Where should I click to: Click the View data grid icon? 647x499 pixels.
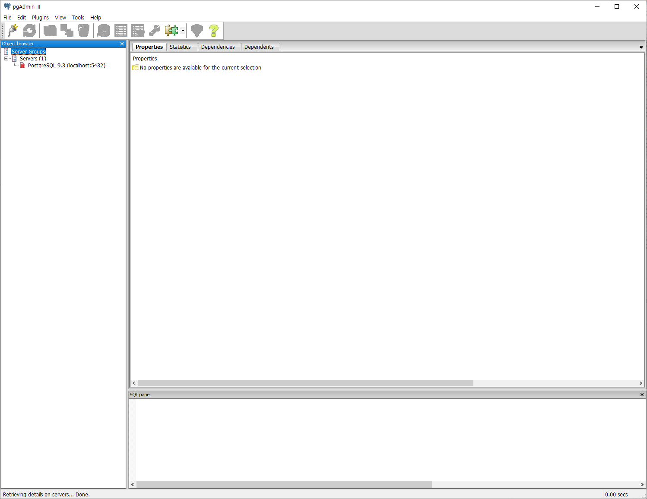click(x=121, y=31)
